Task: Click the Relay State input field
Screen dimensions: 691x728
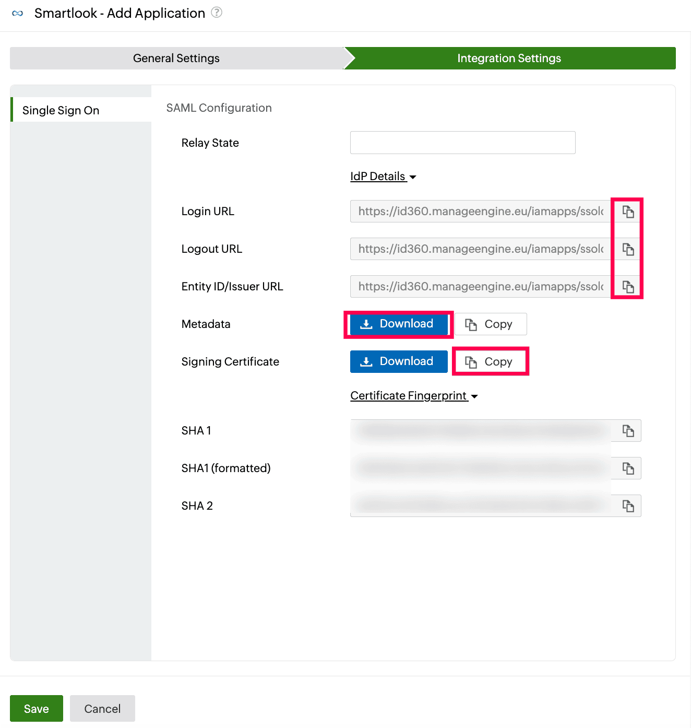Action: click(462, 143)
